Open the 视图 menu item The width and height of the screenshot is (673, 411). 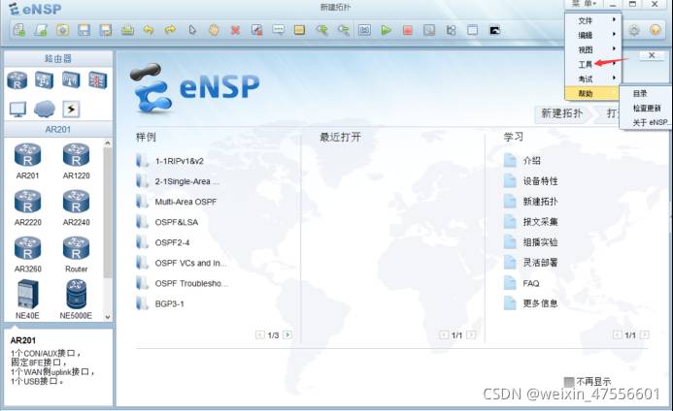(x=592, y=49)
